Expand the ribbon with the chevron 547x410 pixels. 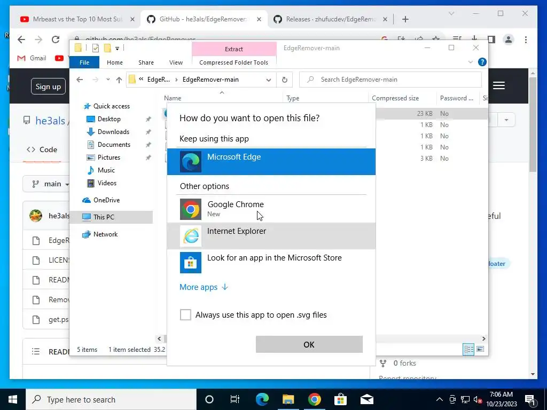coord(470,62)
